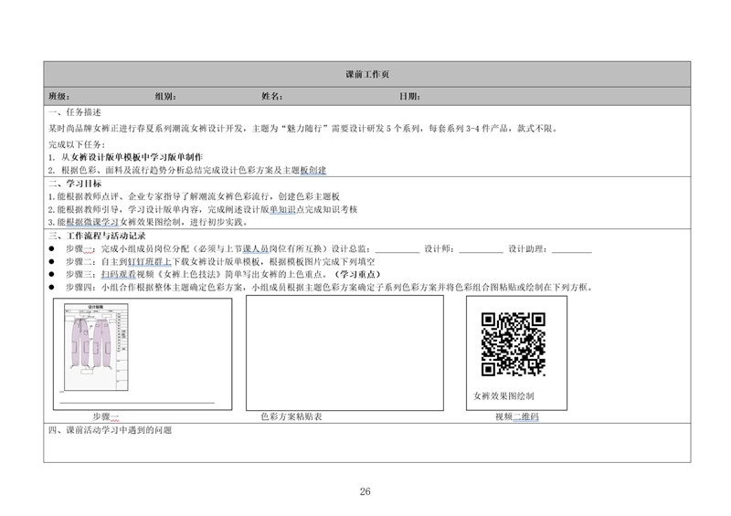The image size is (731, 516).
Task: Click the 步骤四 line about 色彩方案
Action: click(330, 287)
